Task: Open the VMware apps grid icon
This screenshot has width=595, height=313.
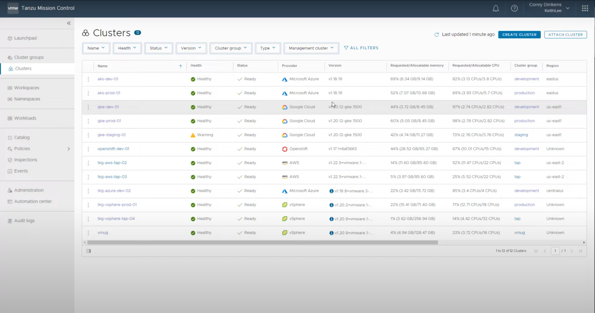Action: pyautogui.click(x=585, y=9)
